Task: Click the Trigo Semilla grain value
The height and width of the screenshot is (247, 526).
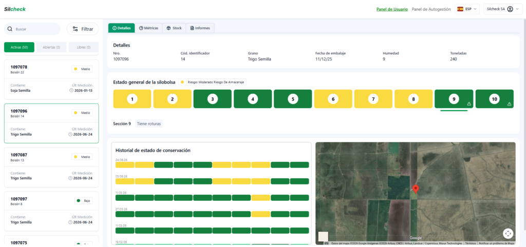Action: (x=259, y=59)
